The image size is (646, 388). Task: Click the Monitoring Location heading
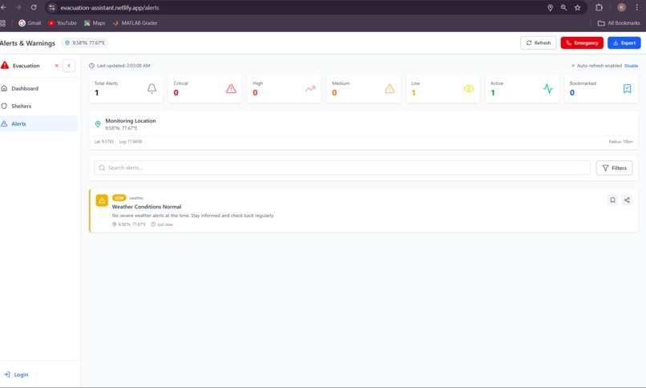point(130,121)
